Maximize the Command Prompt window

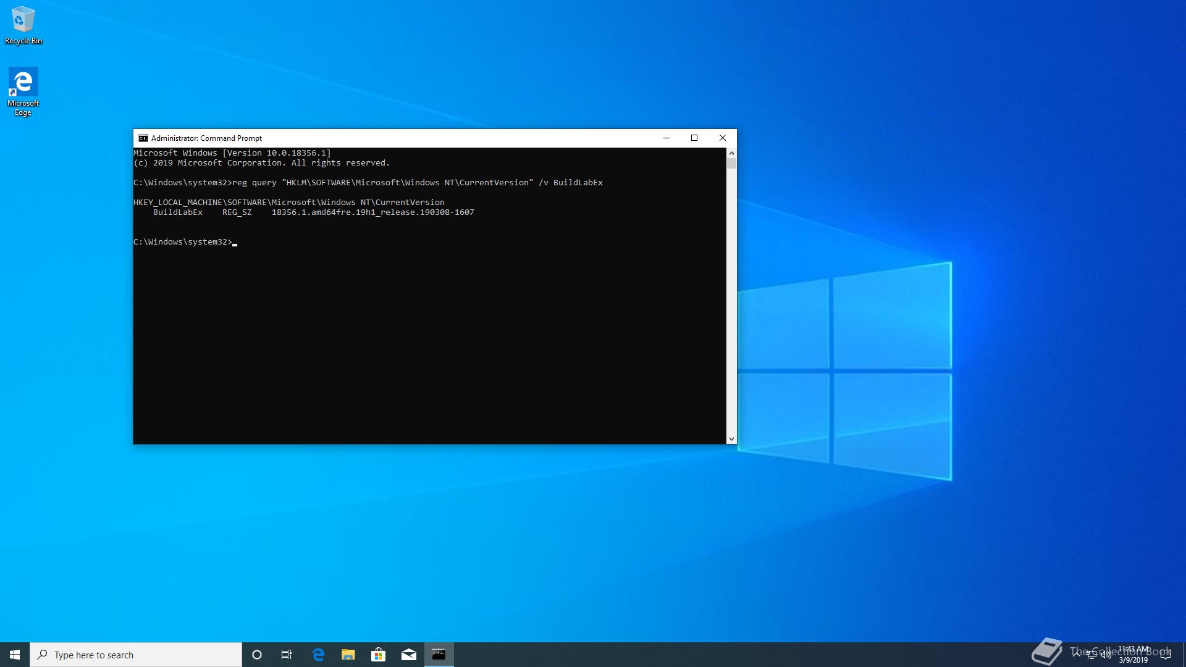pyautogui.click(x=694, y=138)
